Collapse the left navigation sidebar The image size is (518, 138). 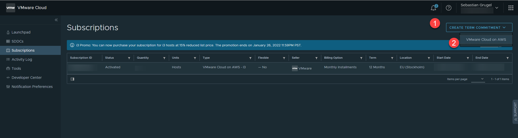point(56,20)
